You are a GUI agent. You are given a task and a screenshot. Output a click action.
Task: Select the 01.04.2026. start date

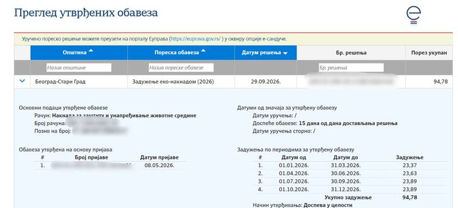pyautogui.click(x=294, y=174)
